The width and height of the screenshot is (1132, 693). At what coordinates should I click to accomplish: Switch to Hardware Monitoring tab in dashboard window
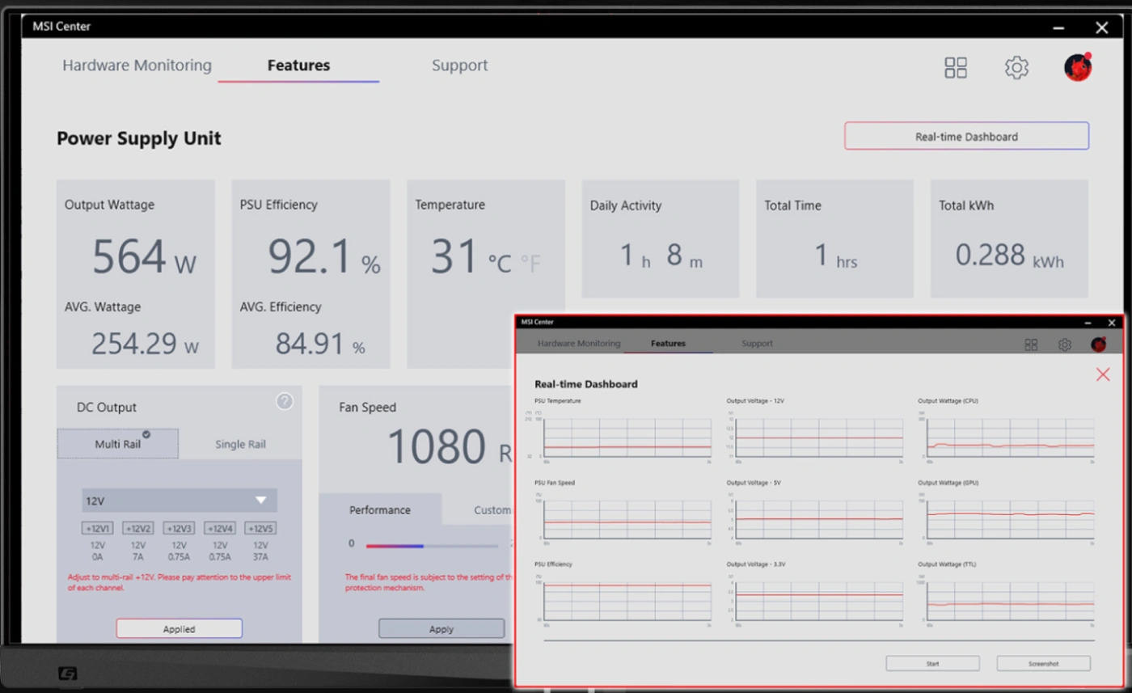579,344
